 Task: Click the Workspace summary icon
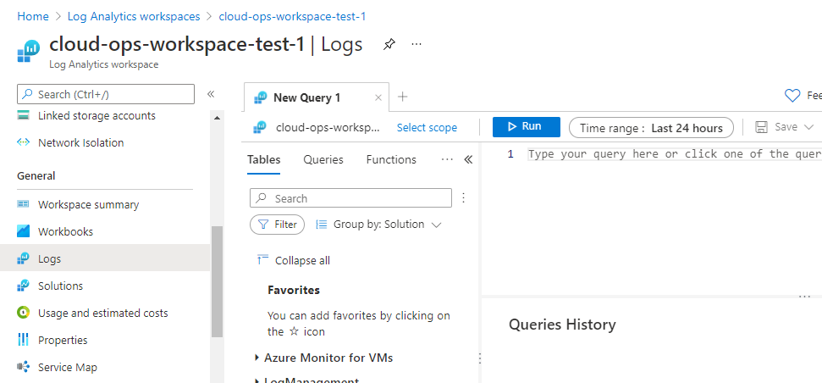23,204
